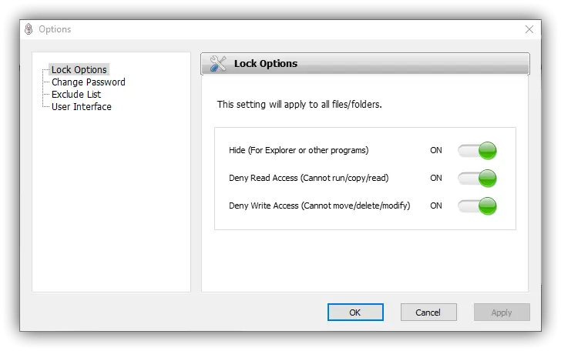Select Lock Options in the tree
The width and height of the screenshot is (561, 351).
coord(79,70)
